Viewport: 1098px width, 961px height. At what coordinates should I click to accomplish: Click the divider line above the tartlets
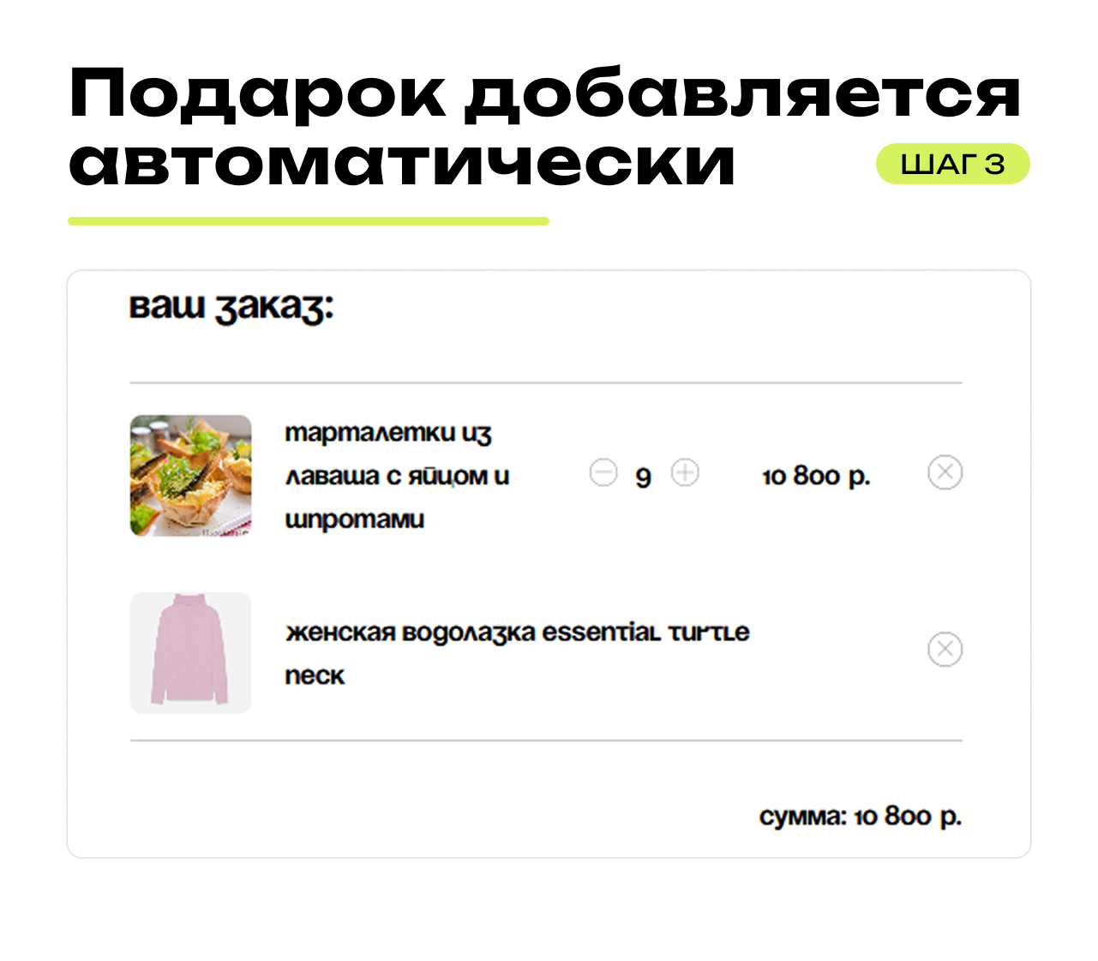click(546, 382)
